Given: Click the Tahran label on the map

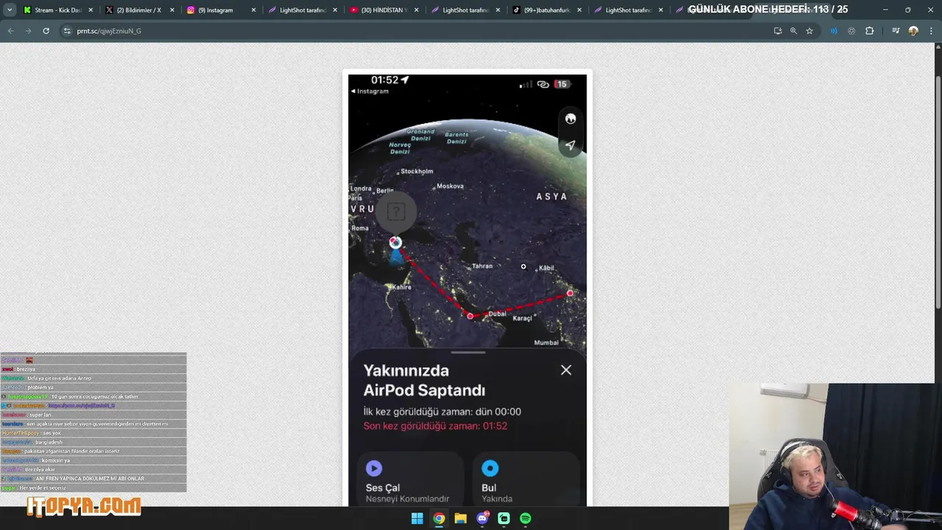Looking at the screenshot, I should pos(482,266).
